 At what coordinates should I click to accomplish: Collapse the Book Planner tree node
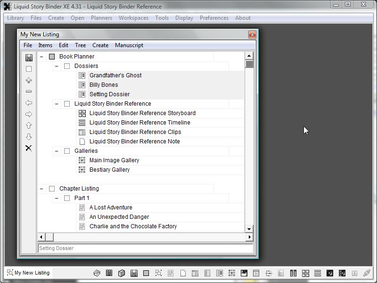click(41, 57)
